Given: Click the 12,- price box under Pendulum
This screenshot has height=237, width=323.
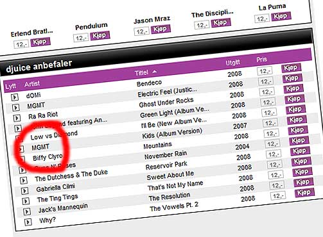Looking at the screenshot, I should [81, 38].
